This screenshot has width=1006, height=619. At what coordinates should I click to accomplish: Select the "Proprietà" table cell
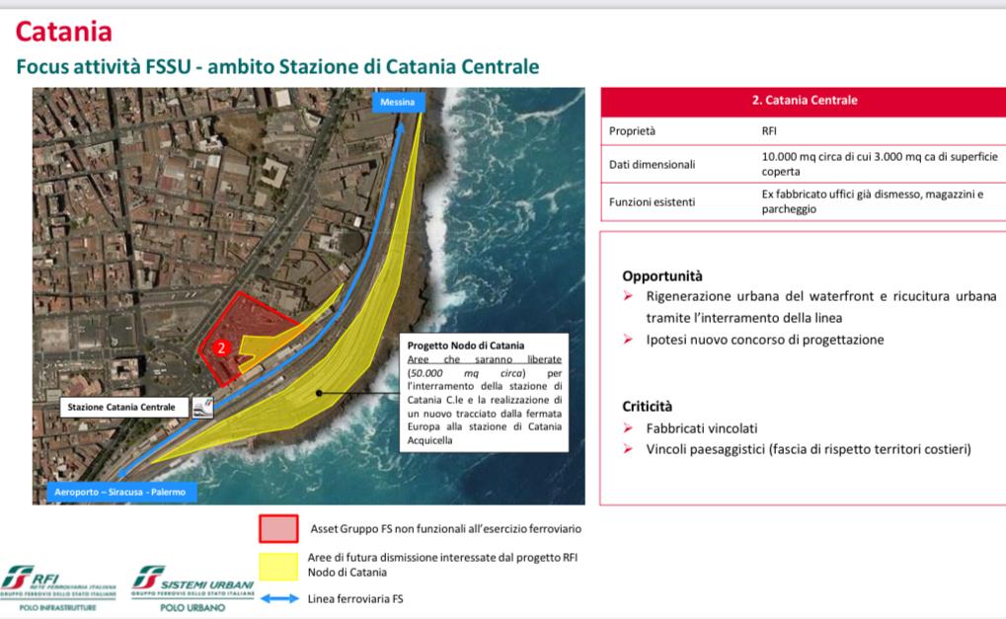tap(633, 131)
